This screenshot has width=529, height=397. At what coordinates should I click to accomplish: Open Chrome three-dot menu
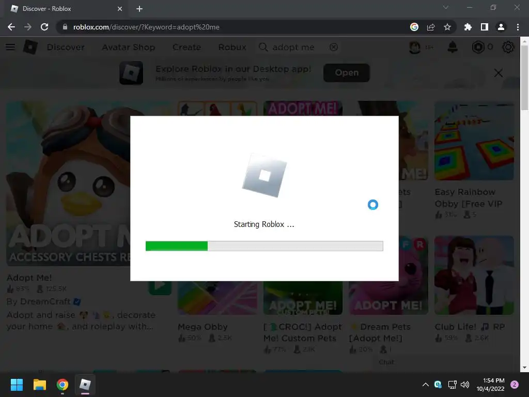518,27
